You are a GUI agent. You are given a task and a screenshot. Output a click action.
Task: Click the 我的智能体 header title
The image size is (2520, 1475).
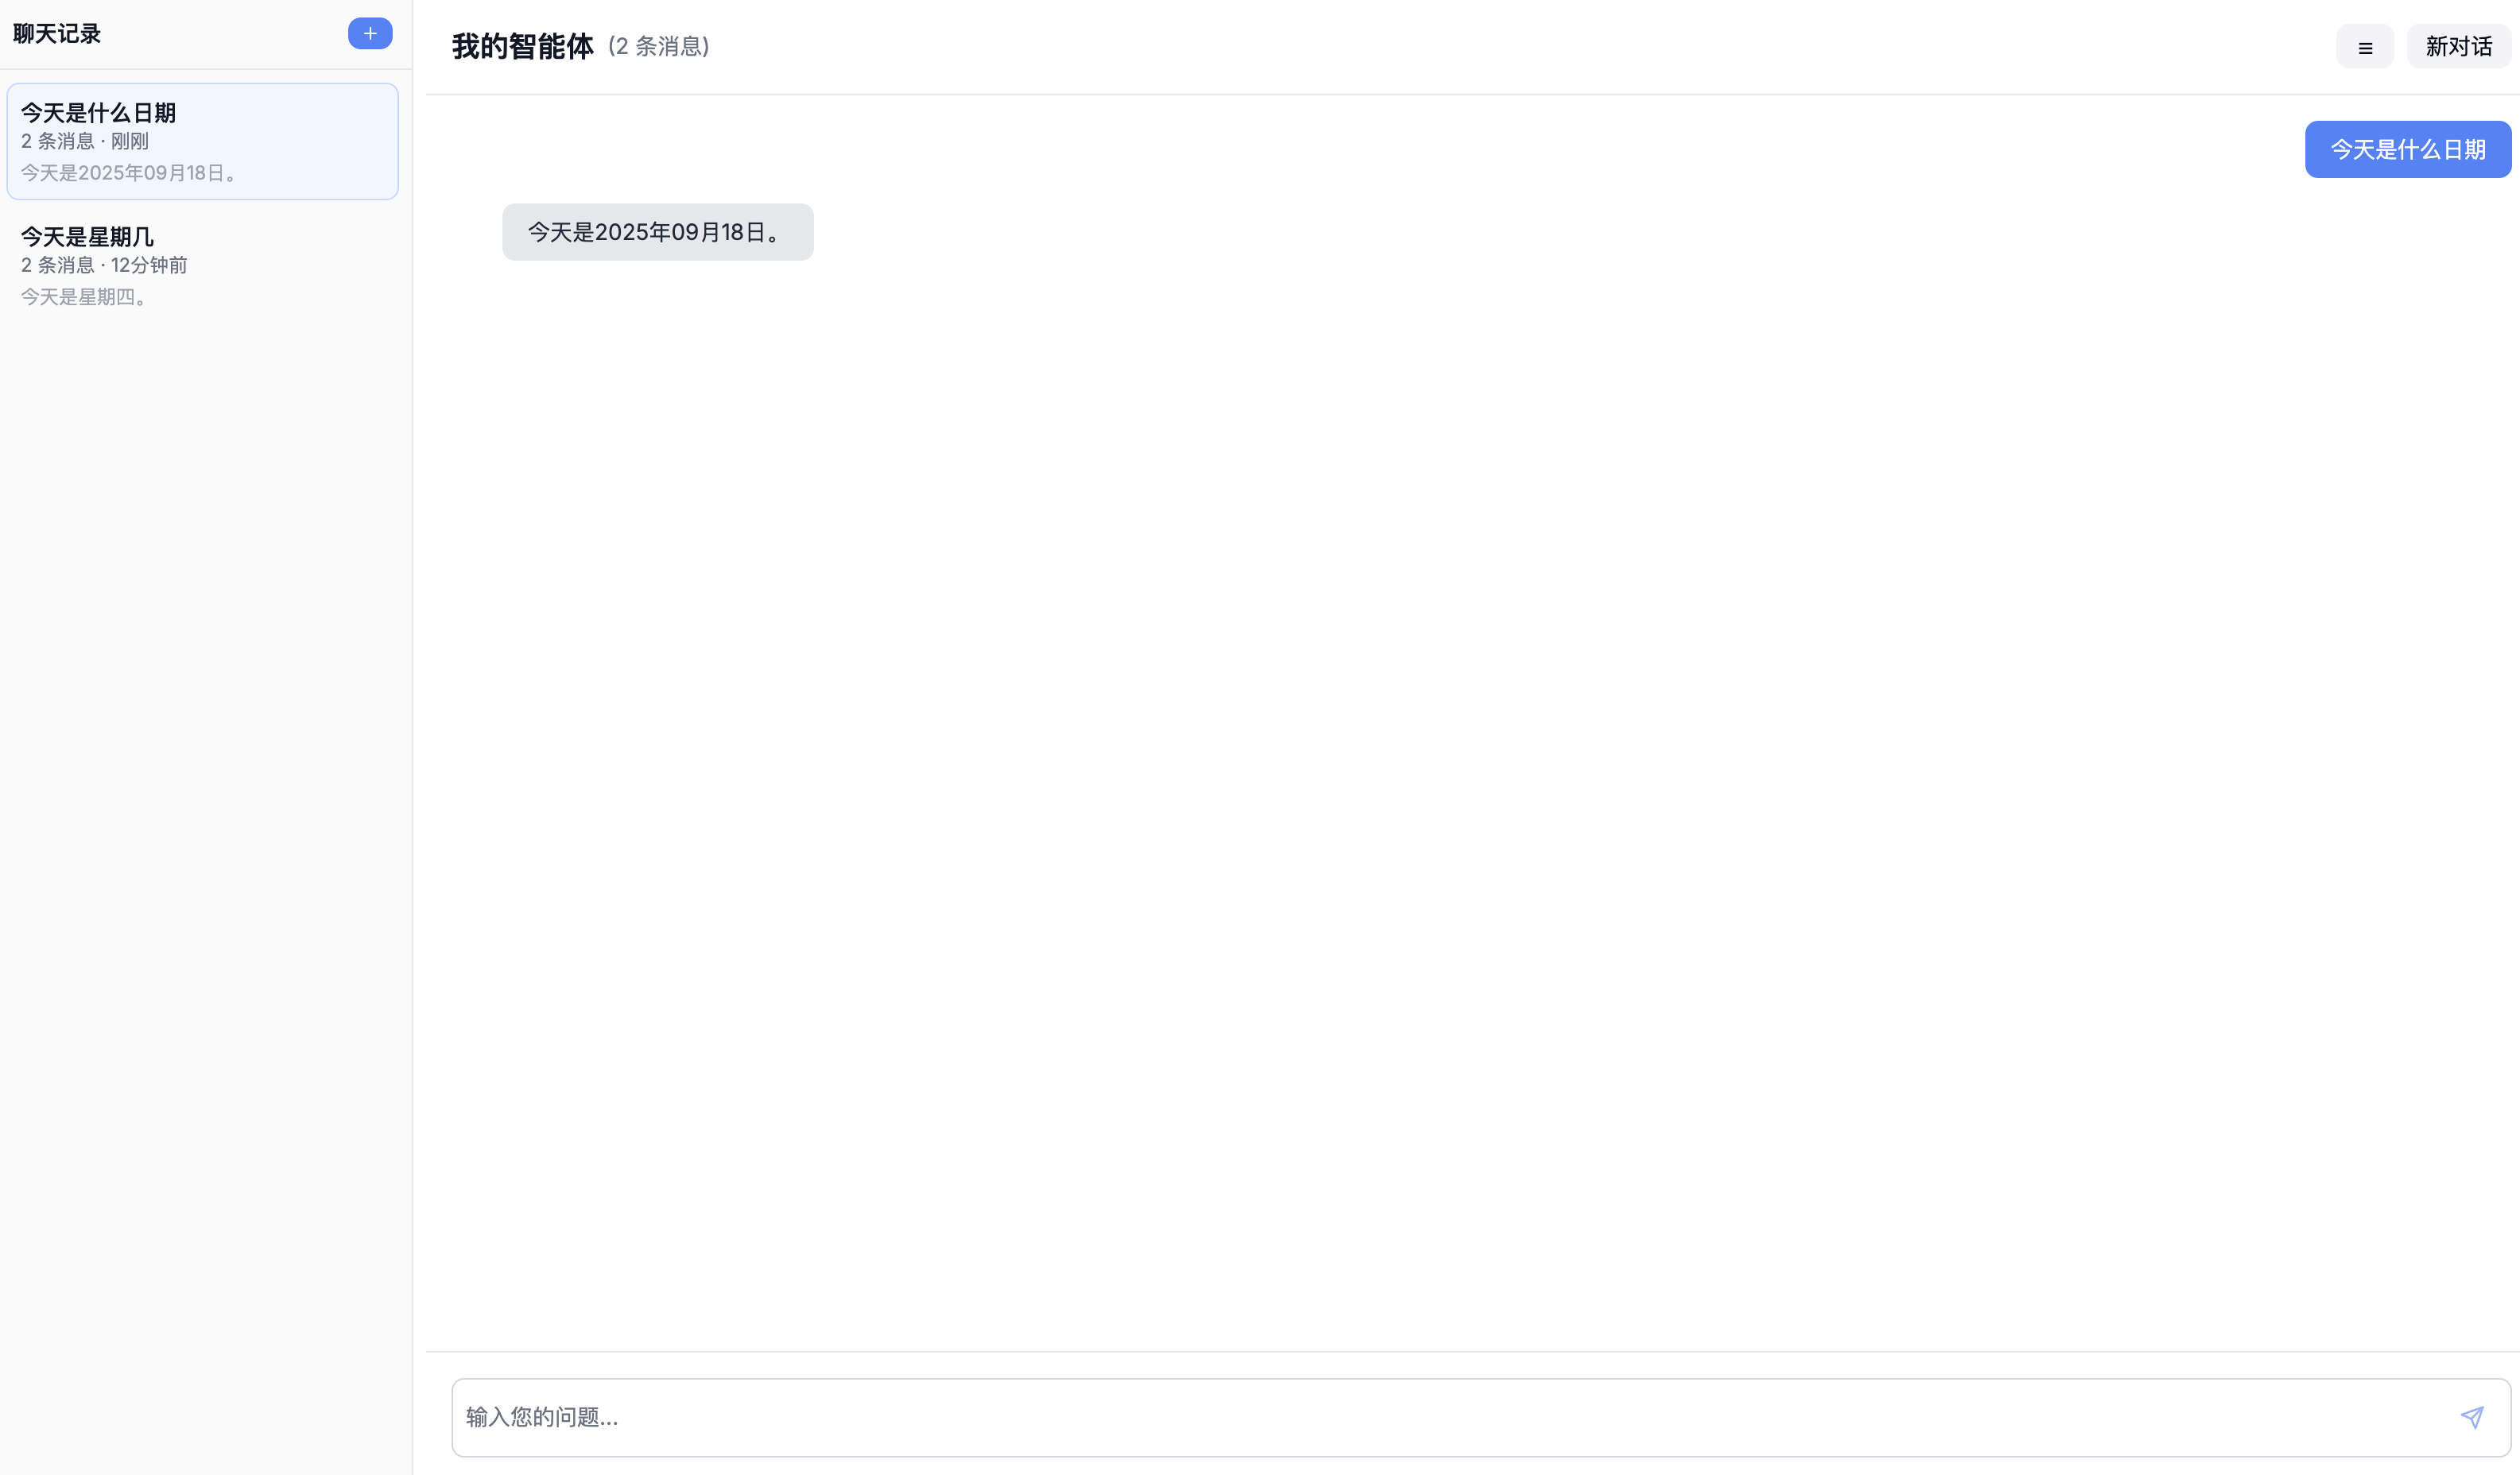(523, 47)
